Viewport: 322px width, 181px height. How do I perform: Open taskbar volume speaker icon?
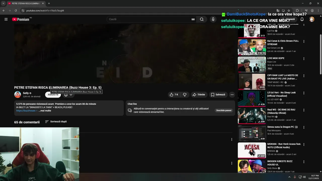click(x=304, y=177)
